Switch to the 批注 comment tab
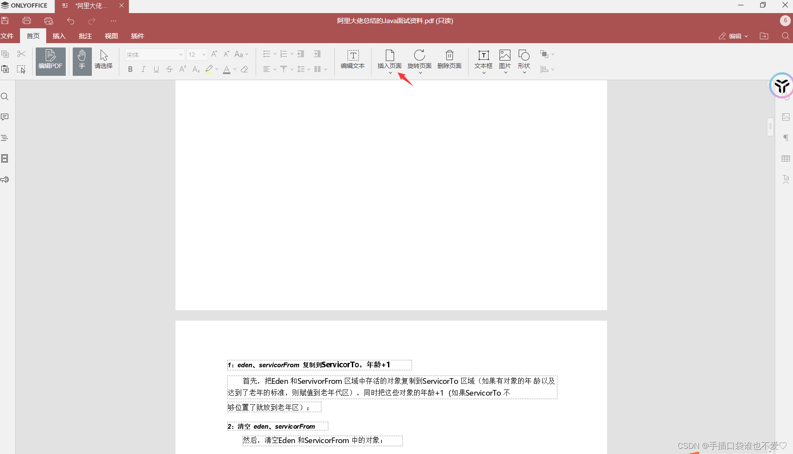 coord(85,36)
